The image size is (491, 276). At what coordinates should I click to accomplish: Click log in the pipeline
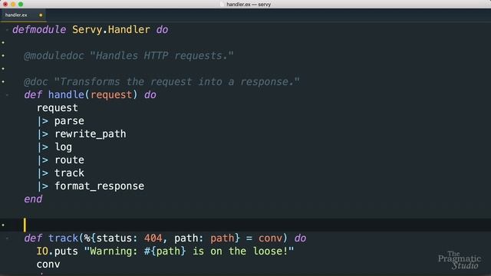pyautogui.click(x=63, y=147)
